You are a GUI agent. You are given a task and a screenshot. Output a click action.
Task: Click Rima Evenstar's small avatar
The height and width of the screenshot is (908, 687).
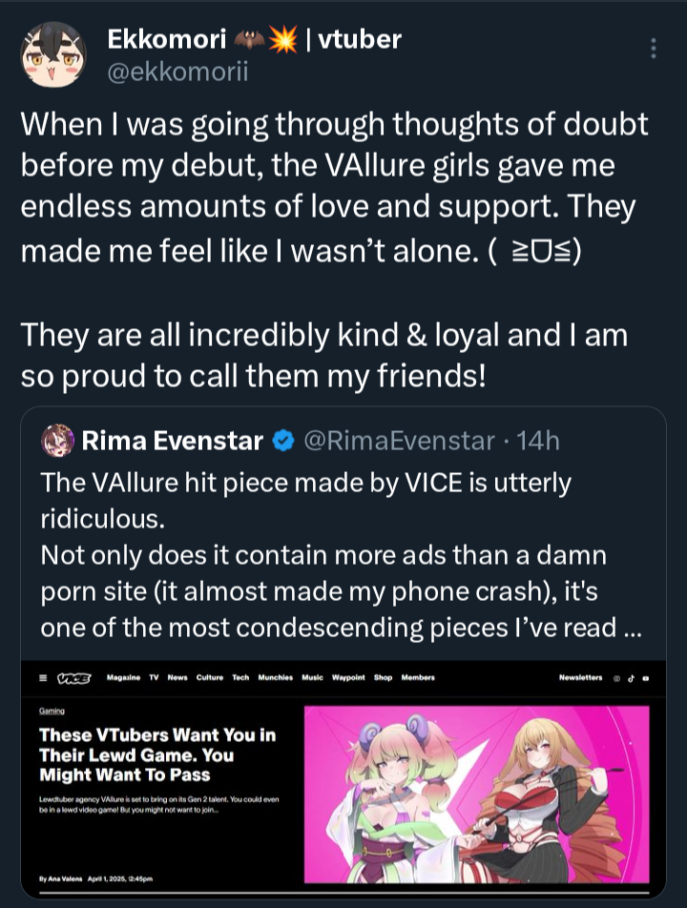[57, 441]
